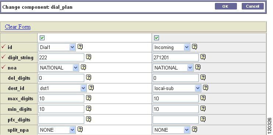Open help icon beside Incoming id dropdown
The image size is (273, 135).
point(195,47)
